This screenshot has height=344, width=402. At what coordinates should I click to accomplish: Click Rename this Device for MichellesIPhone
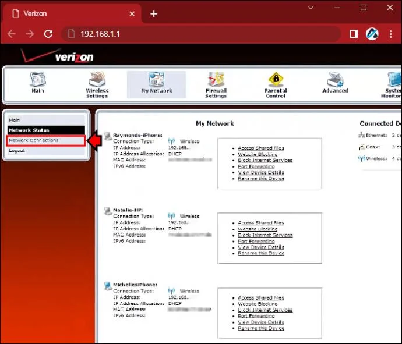pyautogui.click(x=261, y=328)
